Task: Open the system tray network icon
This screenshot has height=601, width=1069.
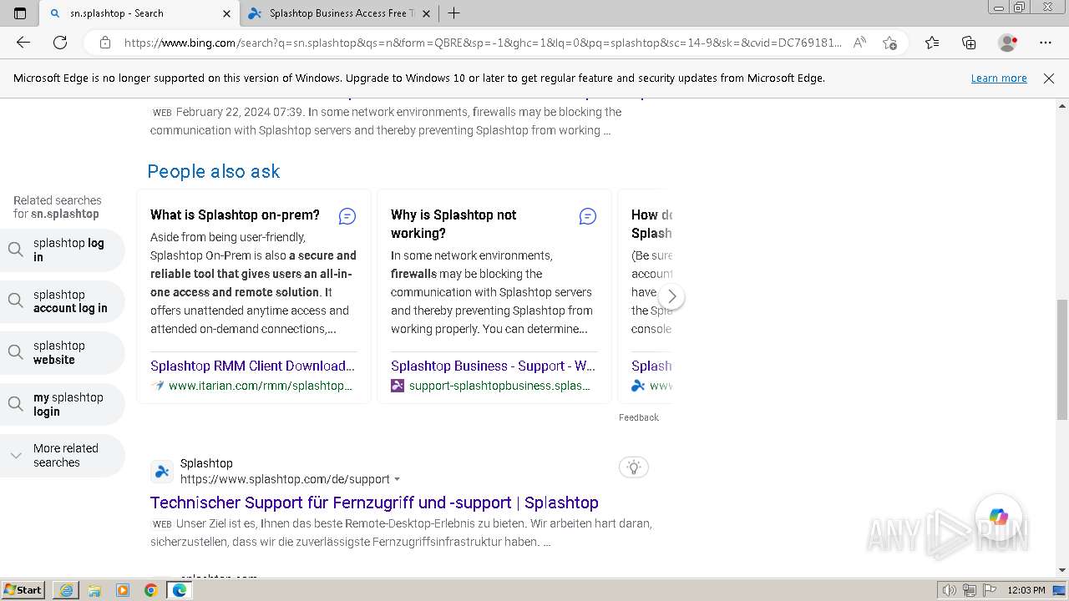Action: tap(970, 590)
